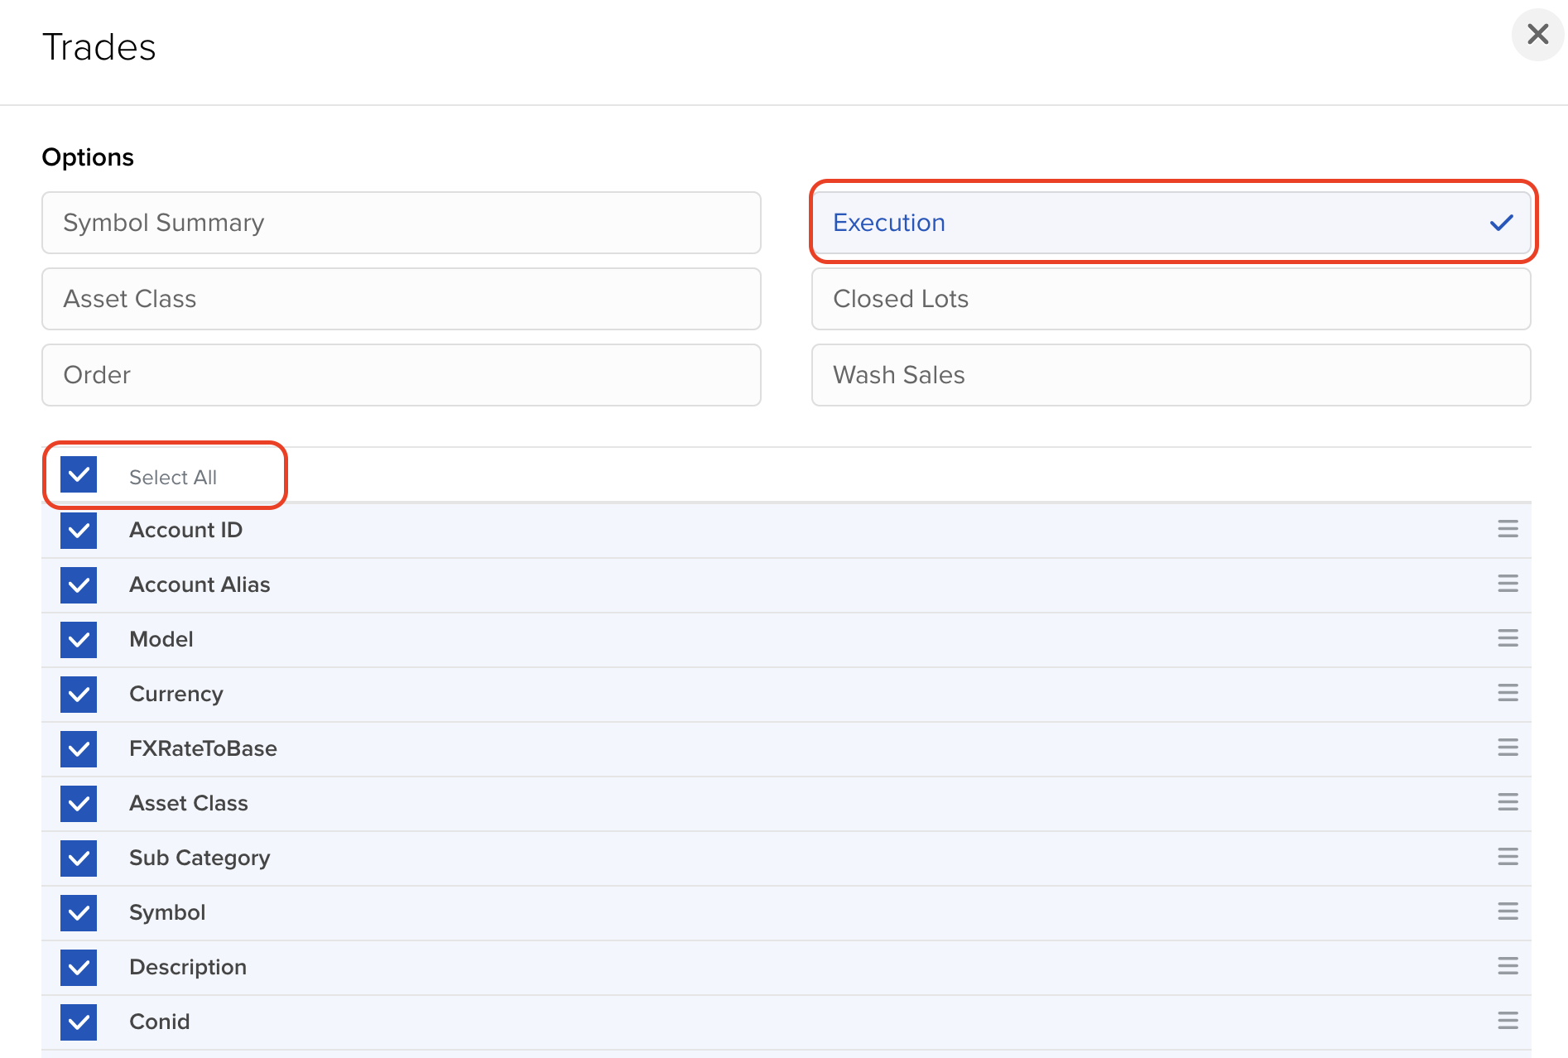
Task: Select the Order option
Action: (x=401, y=375)
